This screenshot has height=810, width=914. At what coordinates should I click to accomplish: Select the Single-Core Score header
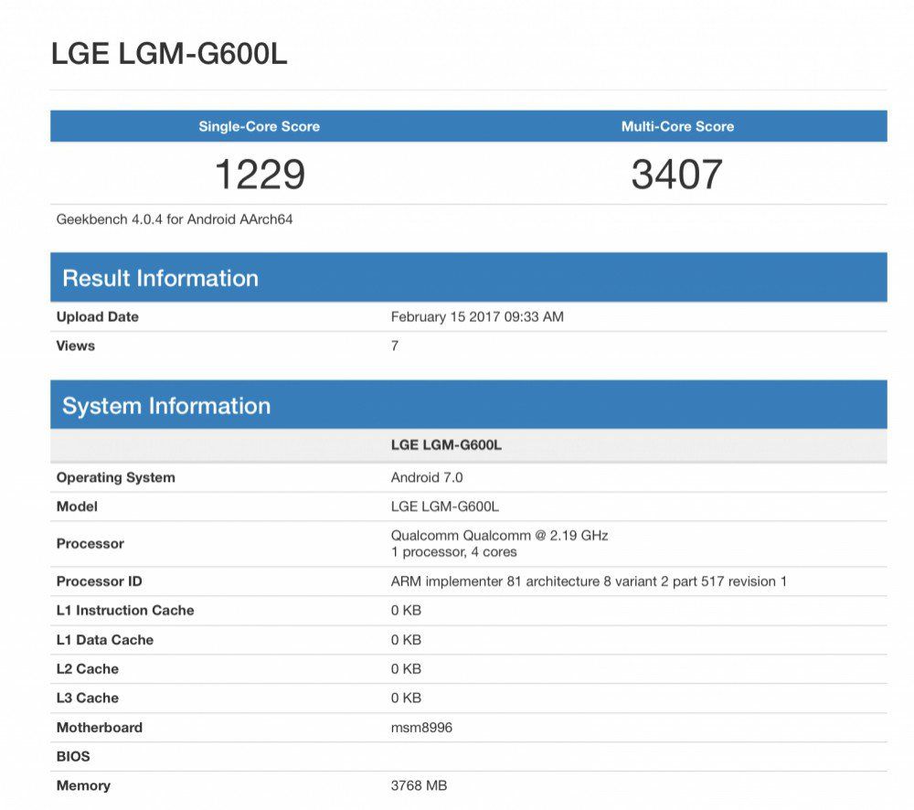[259, 126]
